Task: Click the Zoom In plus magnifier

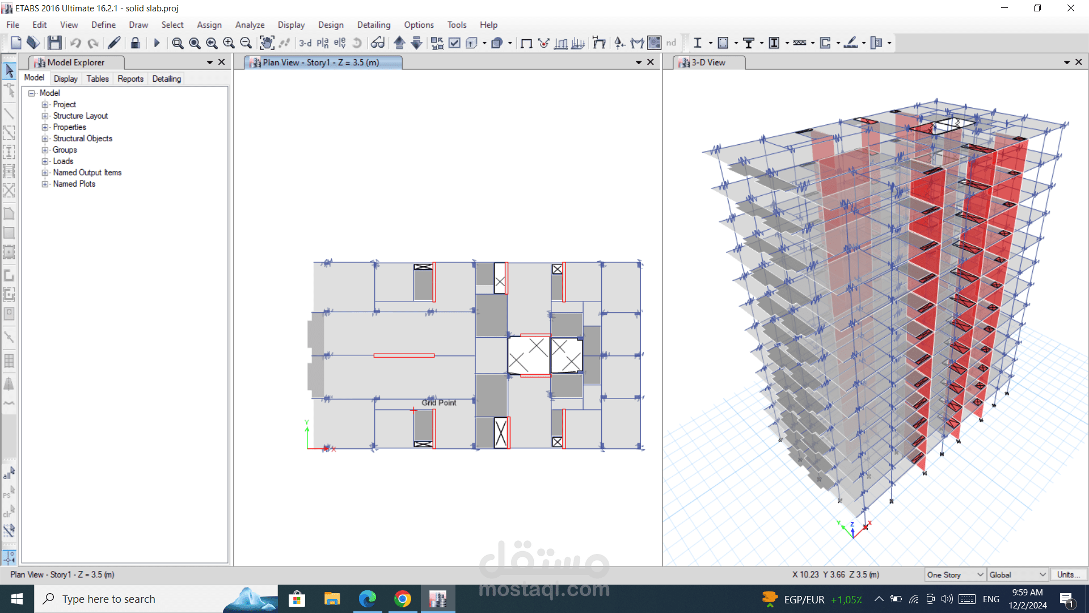Action: pyautogui.click(x=229, y=43)
